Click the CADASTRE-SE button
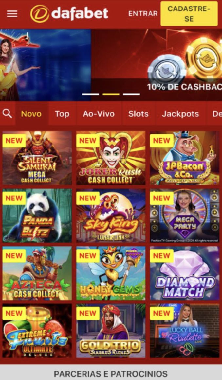The height and width of the screenshot is (380, 222). pos(189,14)
